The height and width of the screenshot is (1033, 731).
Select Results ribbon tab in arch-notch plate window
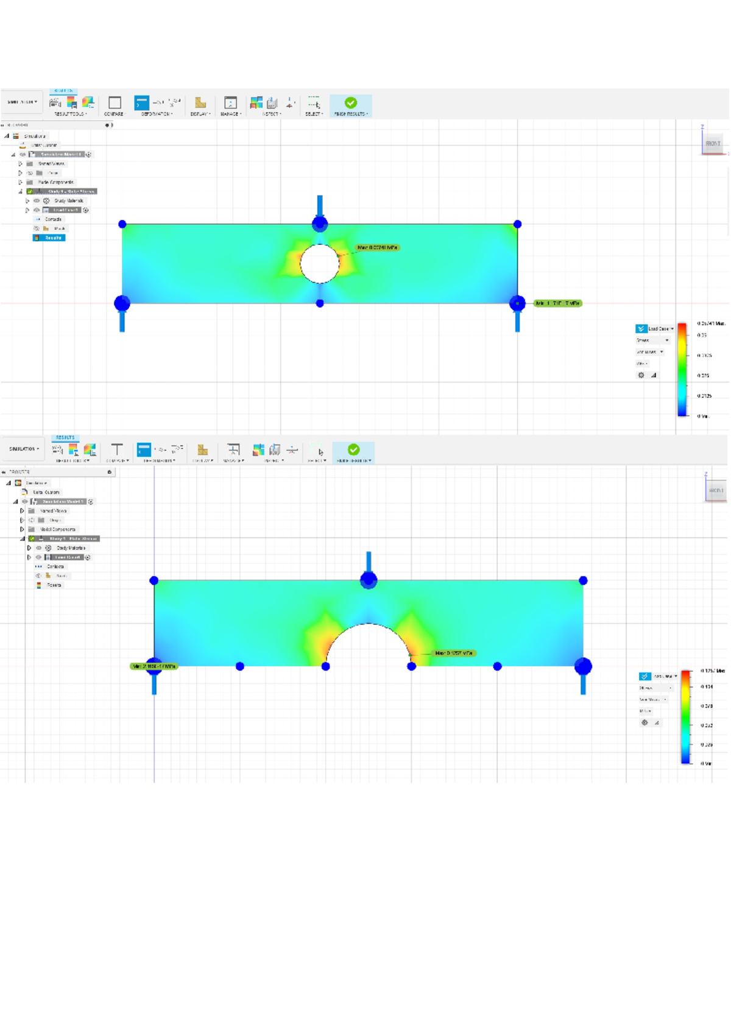(x=65, y=437)
